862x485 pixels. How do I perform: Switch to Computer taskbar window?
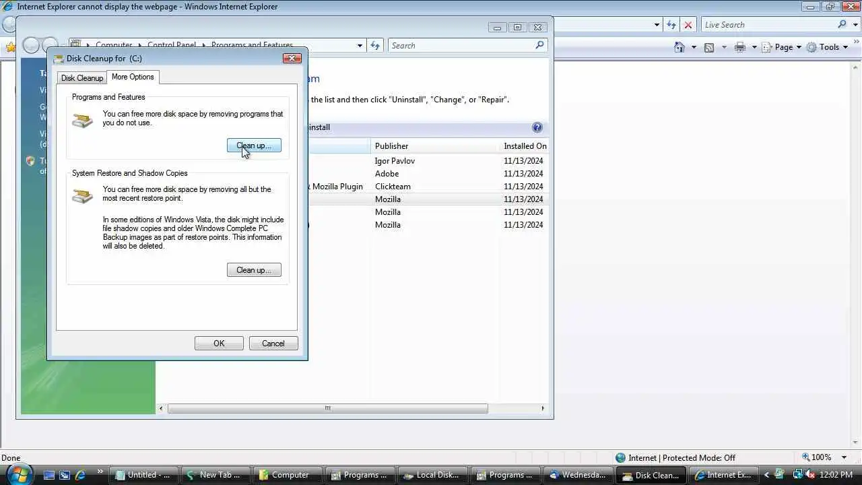click(288, 475)
